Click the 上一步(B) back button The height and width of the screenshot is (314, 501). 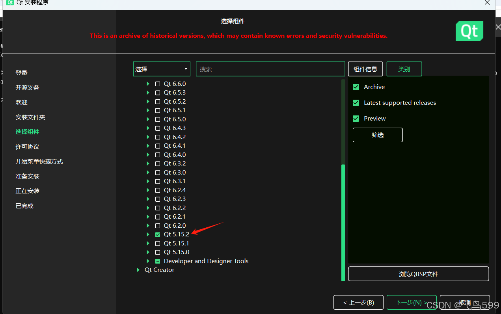pos(359,303)
